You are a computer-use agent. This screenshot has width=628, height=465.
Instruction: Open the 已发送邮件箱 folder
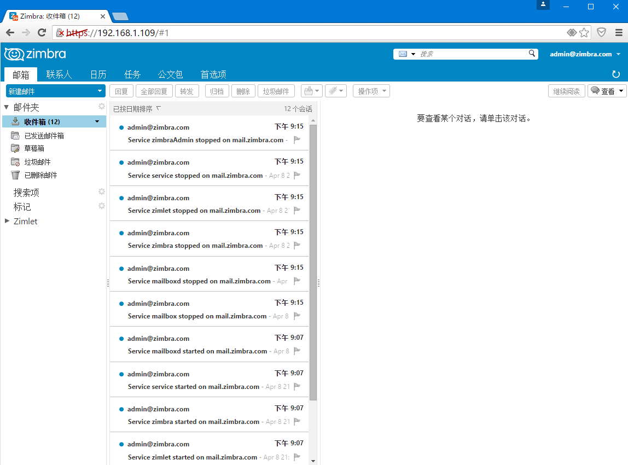[44, 136]
